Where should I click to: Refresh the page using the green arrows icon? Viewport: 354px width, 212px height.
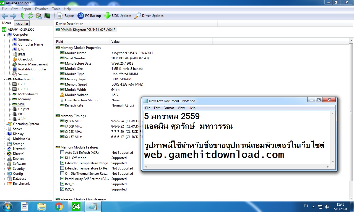tap(30, 16)
